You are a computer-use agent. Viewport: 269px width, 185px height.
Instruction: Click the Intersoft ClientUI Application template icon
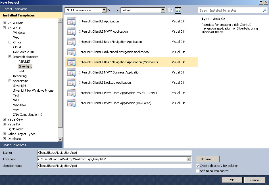click(71, 21)
